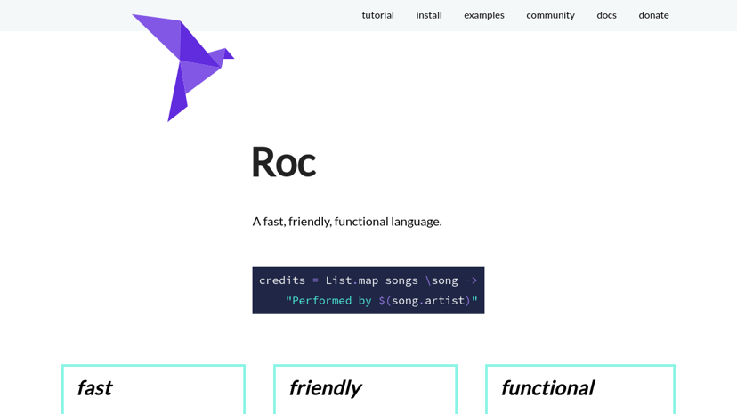Viewport: 737px width, 414px height.
Task: Click the purple Roc bird logo
Action: pos(182,68)
